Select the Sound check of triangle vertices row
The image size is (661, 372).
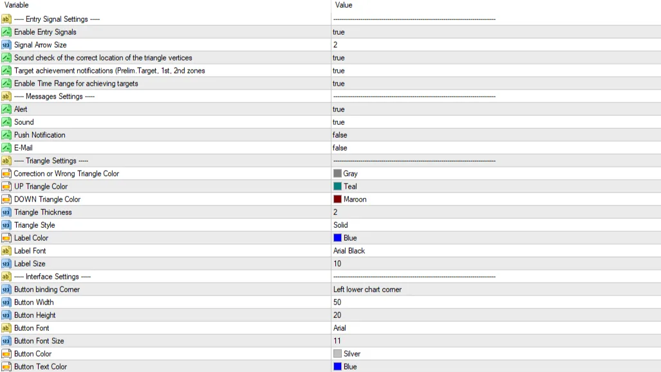point(103,58)
